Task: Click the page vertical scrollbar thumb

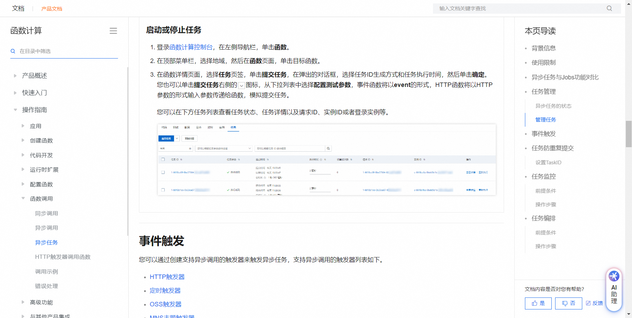Action: (x=629, y=134)
